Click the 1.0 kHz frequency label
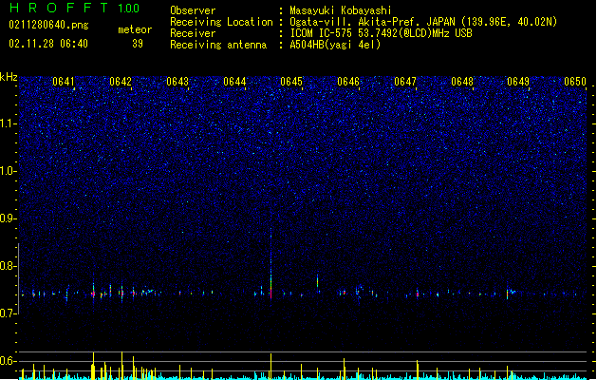 coord(9,171)
